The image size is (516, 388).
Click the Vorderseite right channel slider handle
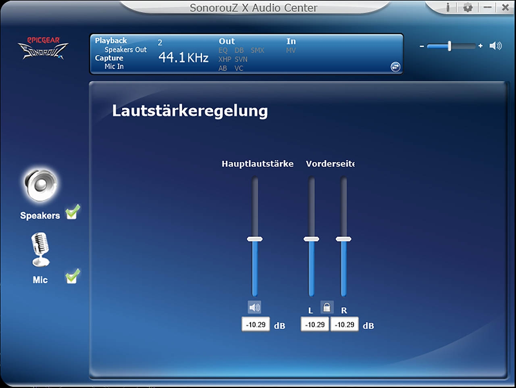343,239
